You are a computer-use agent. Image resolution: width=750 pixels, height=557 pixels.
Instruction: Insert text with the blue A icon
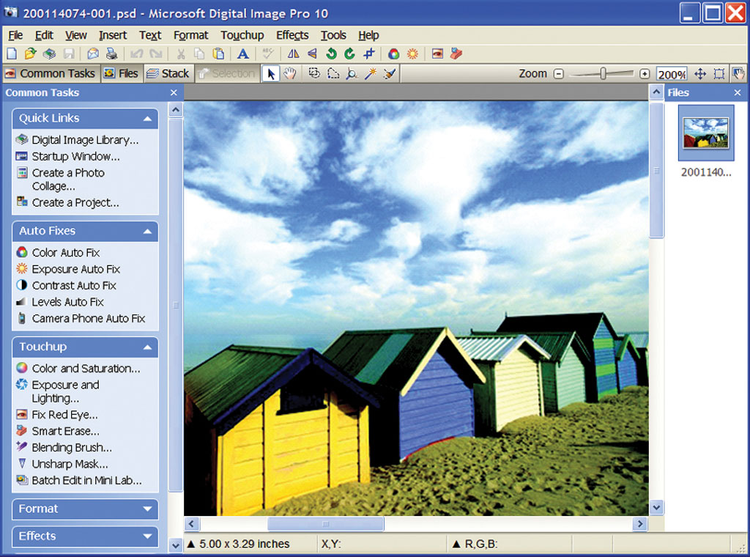click(243, 54)
